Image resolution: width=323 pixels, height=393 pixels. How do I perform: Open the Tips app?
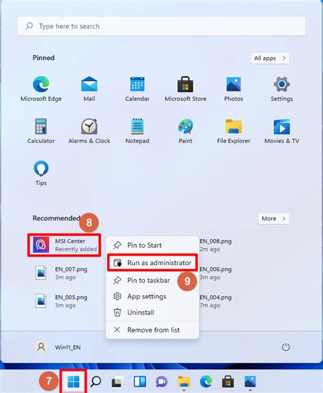(41, 173)
